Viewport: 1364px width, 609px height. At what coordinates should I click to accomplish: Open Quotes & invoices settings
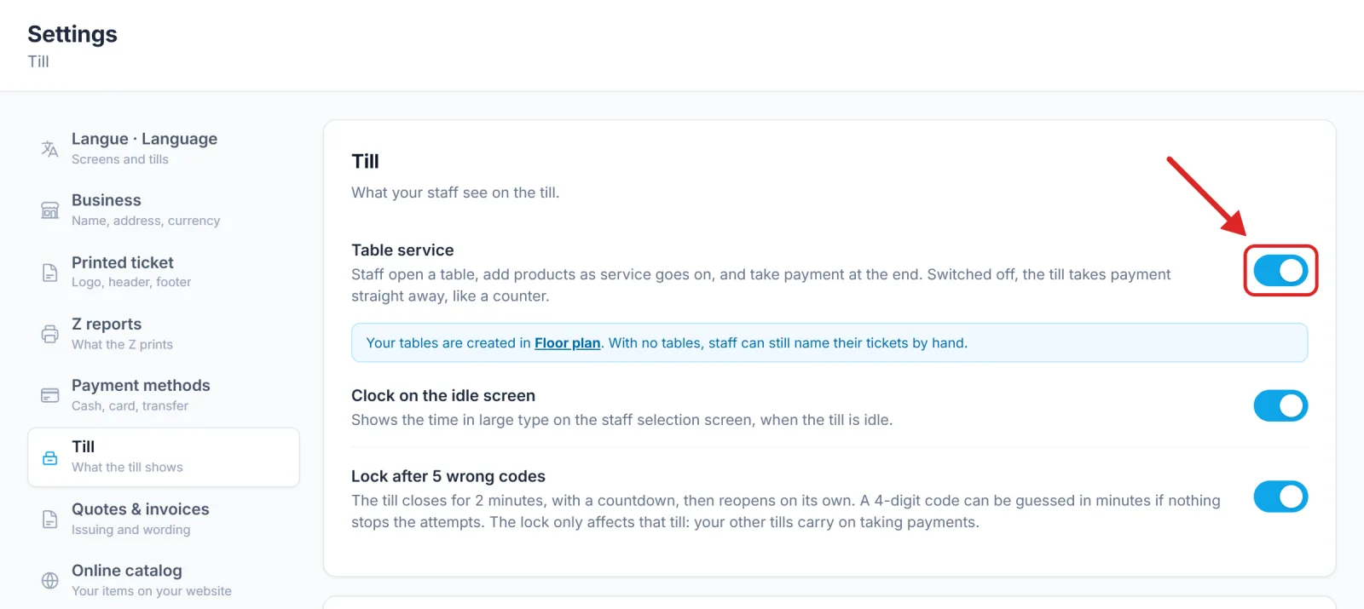[x=164, y=519]
